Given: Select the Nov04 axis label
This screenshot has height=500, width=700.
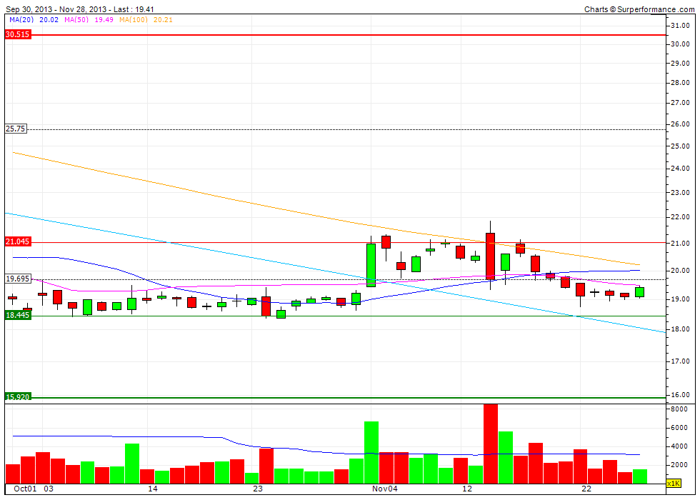Looking at the screenshot, I should pyautogui.click(x=384, y=489).
